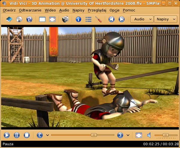This screenshot has height=148, width=180.
Task: Open the playlist list icon
Action: pos(88,19)
